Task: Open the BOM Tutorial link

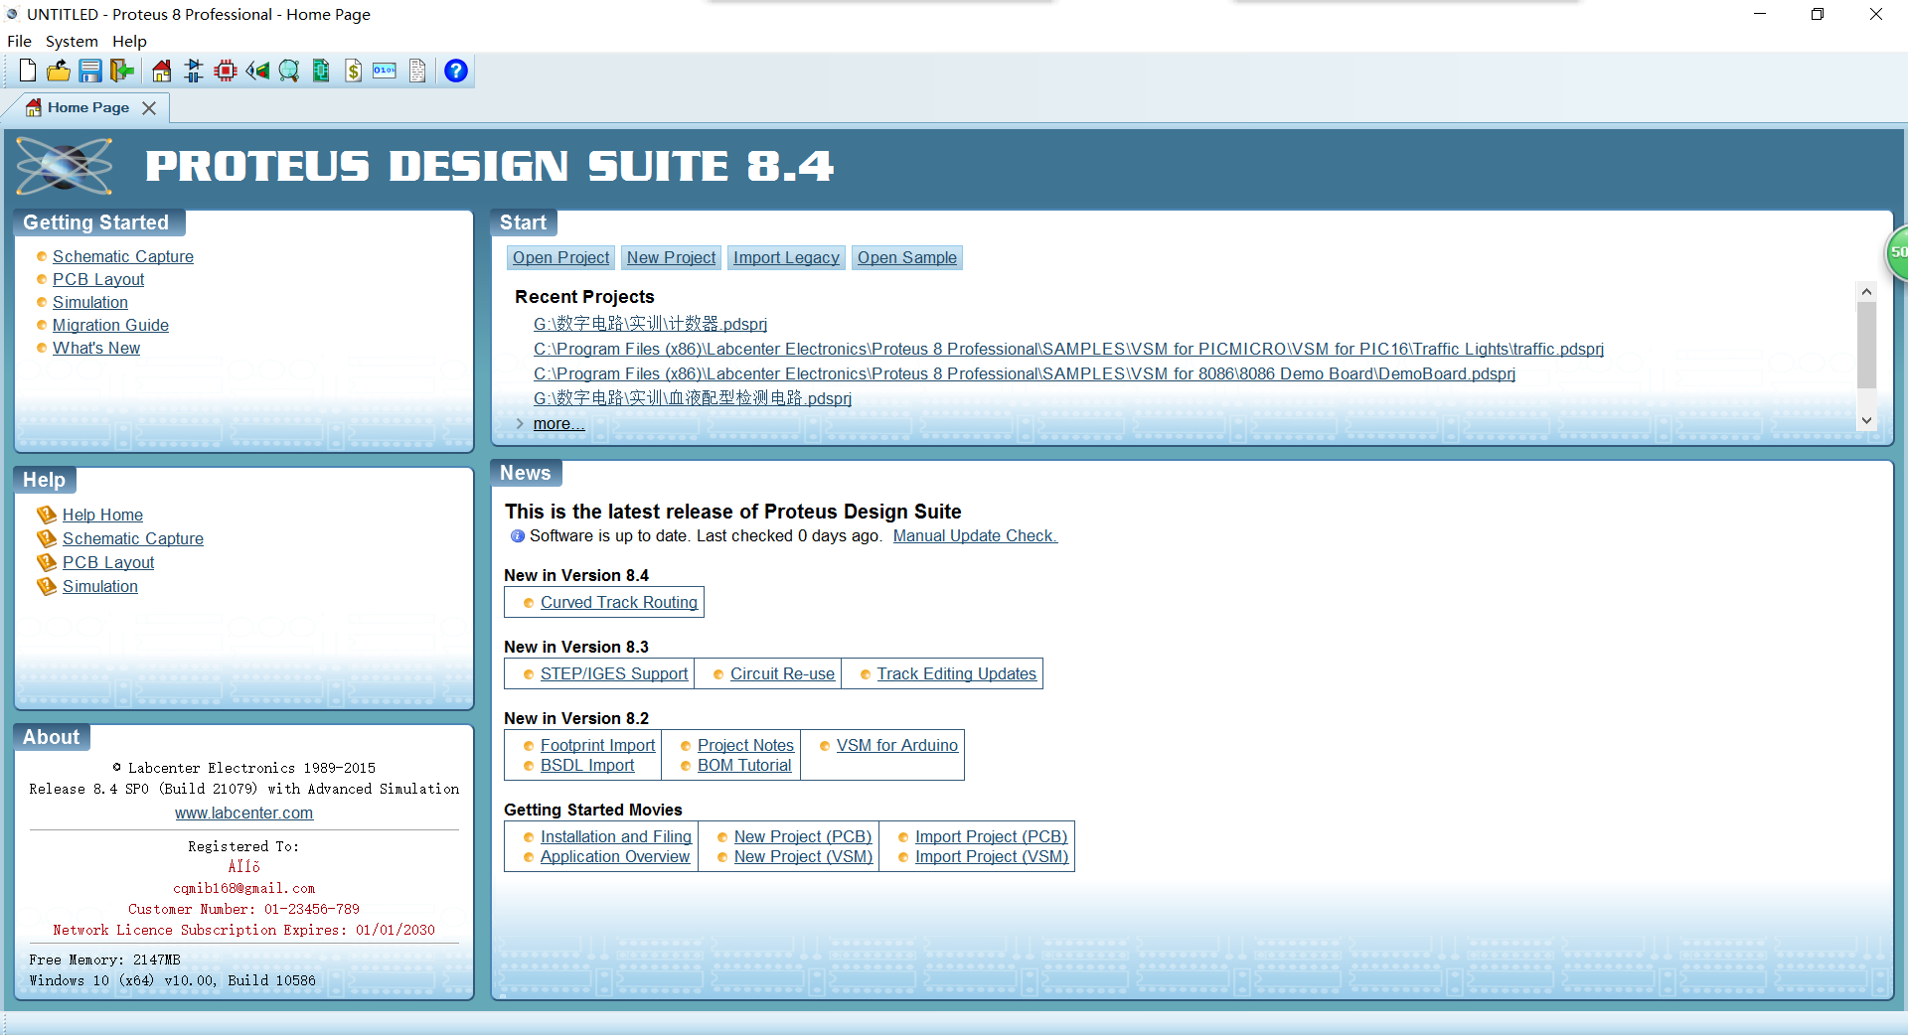Action: pos(744,765)
